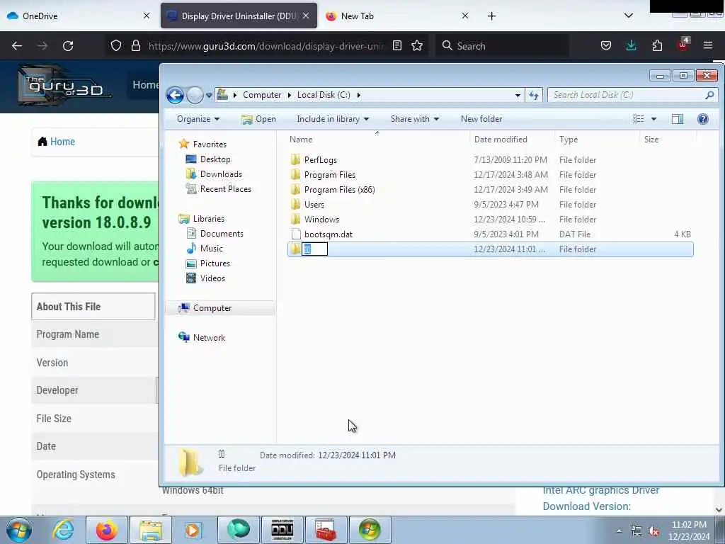Click the Change your view icon
725x544 pixels.
tap(639, 119)
